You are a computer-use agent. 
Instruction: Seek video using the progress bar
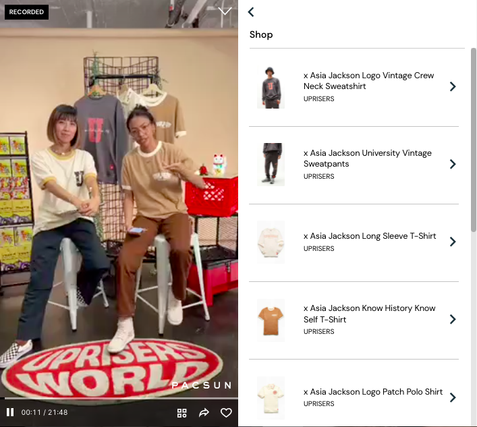119,398
